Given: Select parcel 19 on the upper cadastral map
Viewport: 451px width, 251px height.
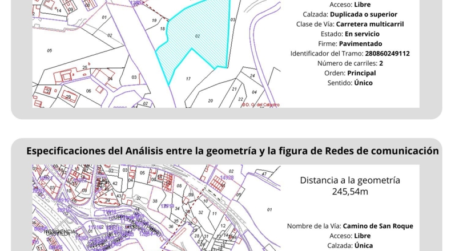Looking at the screenshot, I should [x=154, y=21].
